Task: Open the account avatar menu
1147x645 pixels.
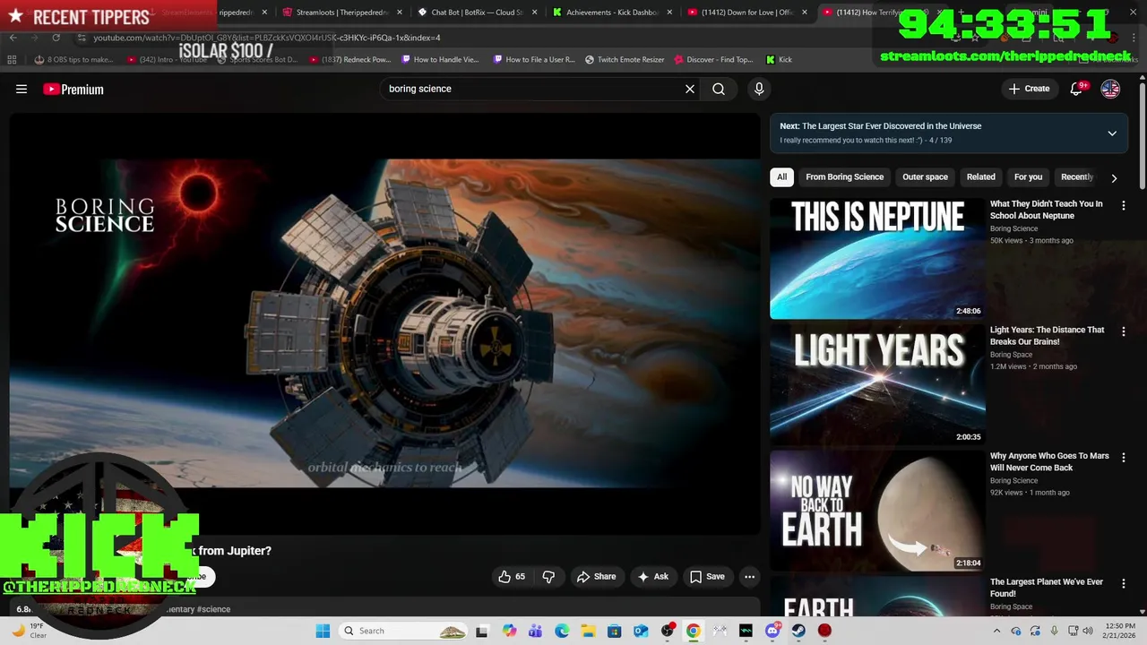Action: click(1110, 89)
